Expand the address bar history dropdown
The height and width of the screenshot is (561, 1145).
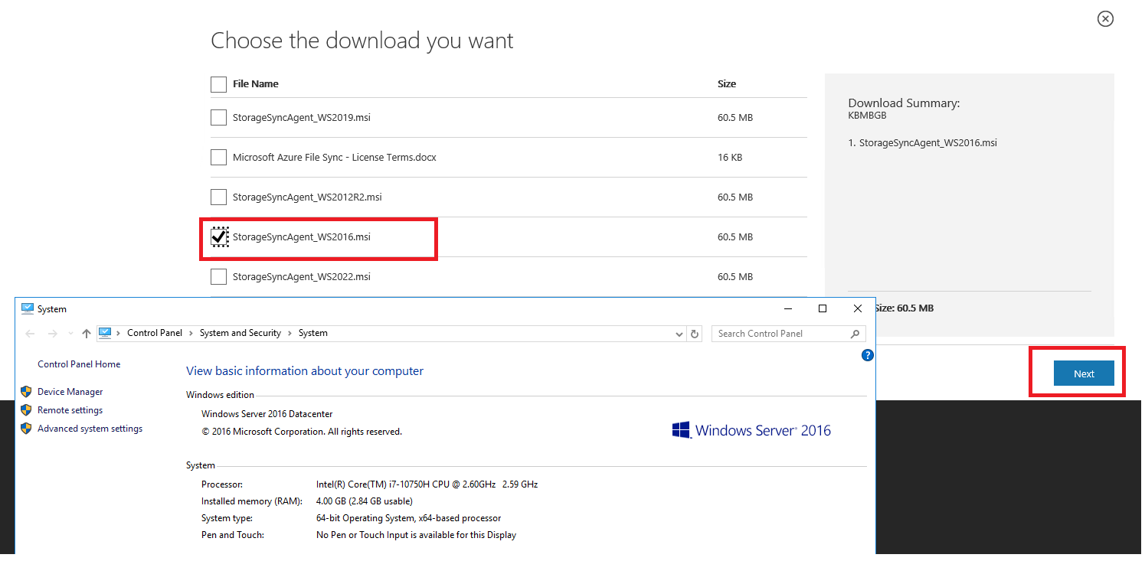(679, 334)
